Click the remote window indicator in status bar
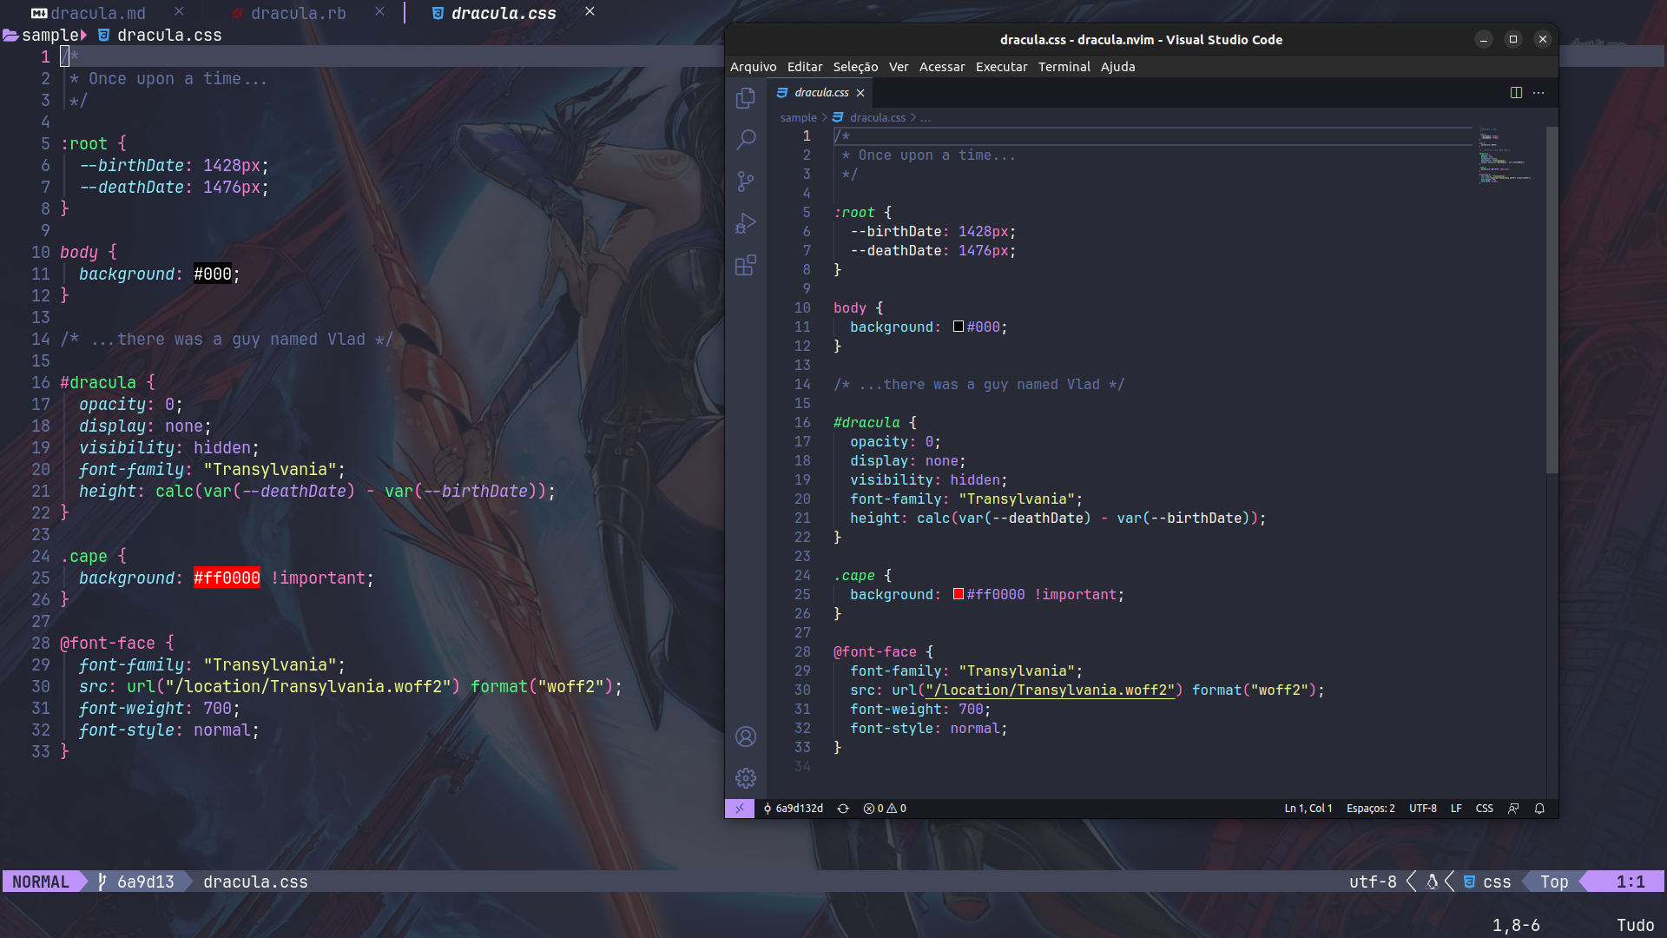The image size is (1667, 938). (x=740, y=809)
